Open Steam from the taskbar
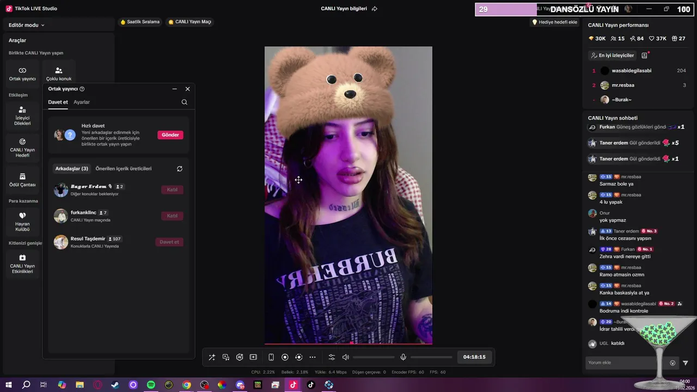The image size is (697, 392). (115, 385)
